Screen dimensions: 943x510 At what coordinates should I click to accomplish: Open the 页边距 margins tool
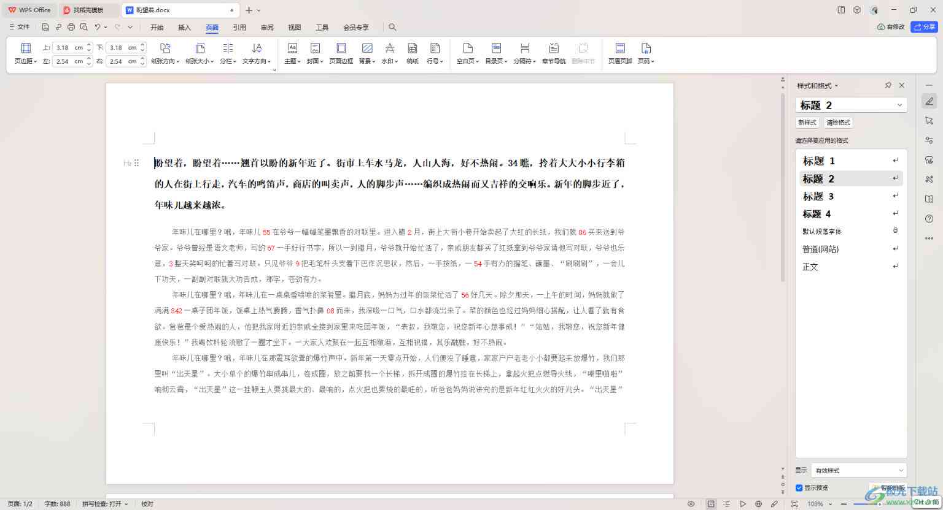[x=26, y=53]
